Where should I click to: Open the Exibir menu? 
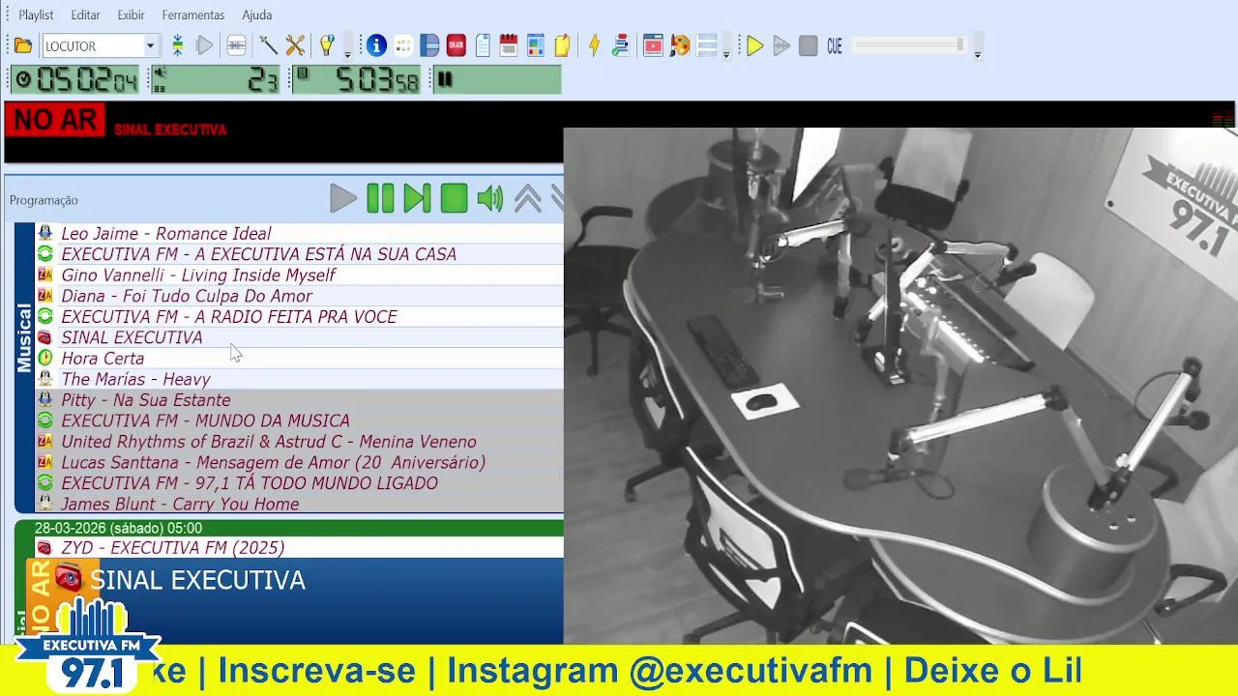click(131, 14)
